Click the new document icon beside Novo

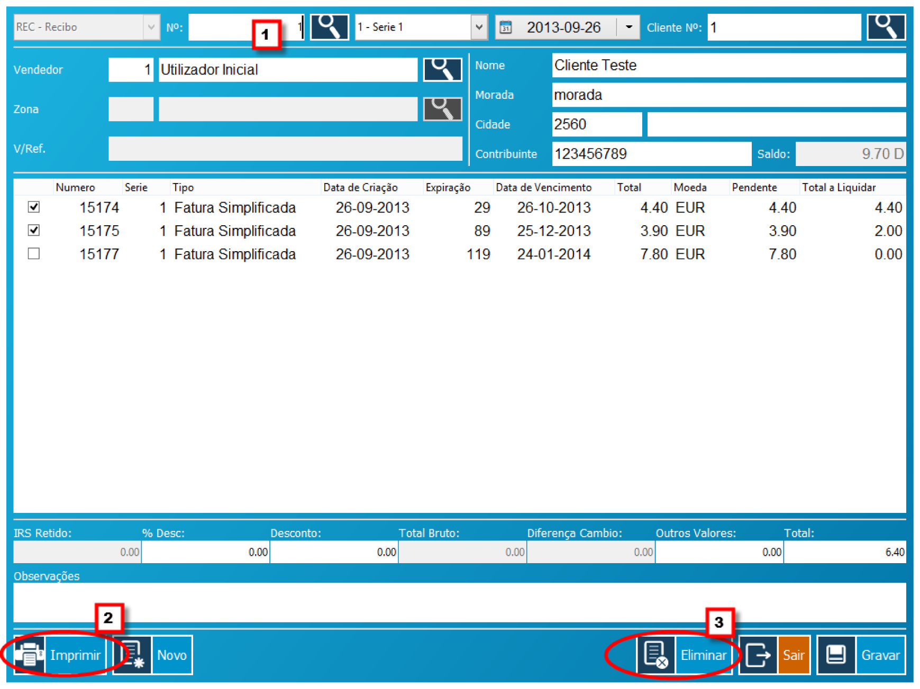(x=132, y=655)
